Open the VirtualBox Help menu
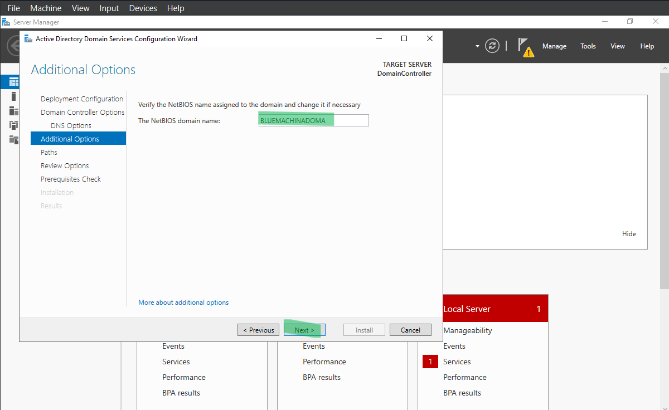Screen dimensions: 669x410 coord(176,8)
